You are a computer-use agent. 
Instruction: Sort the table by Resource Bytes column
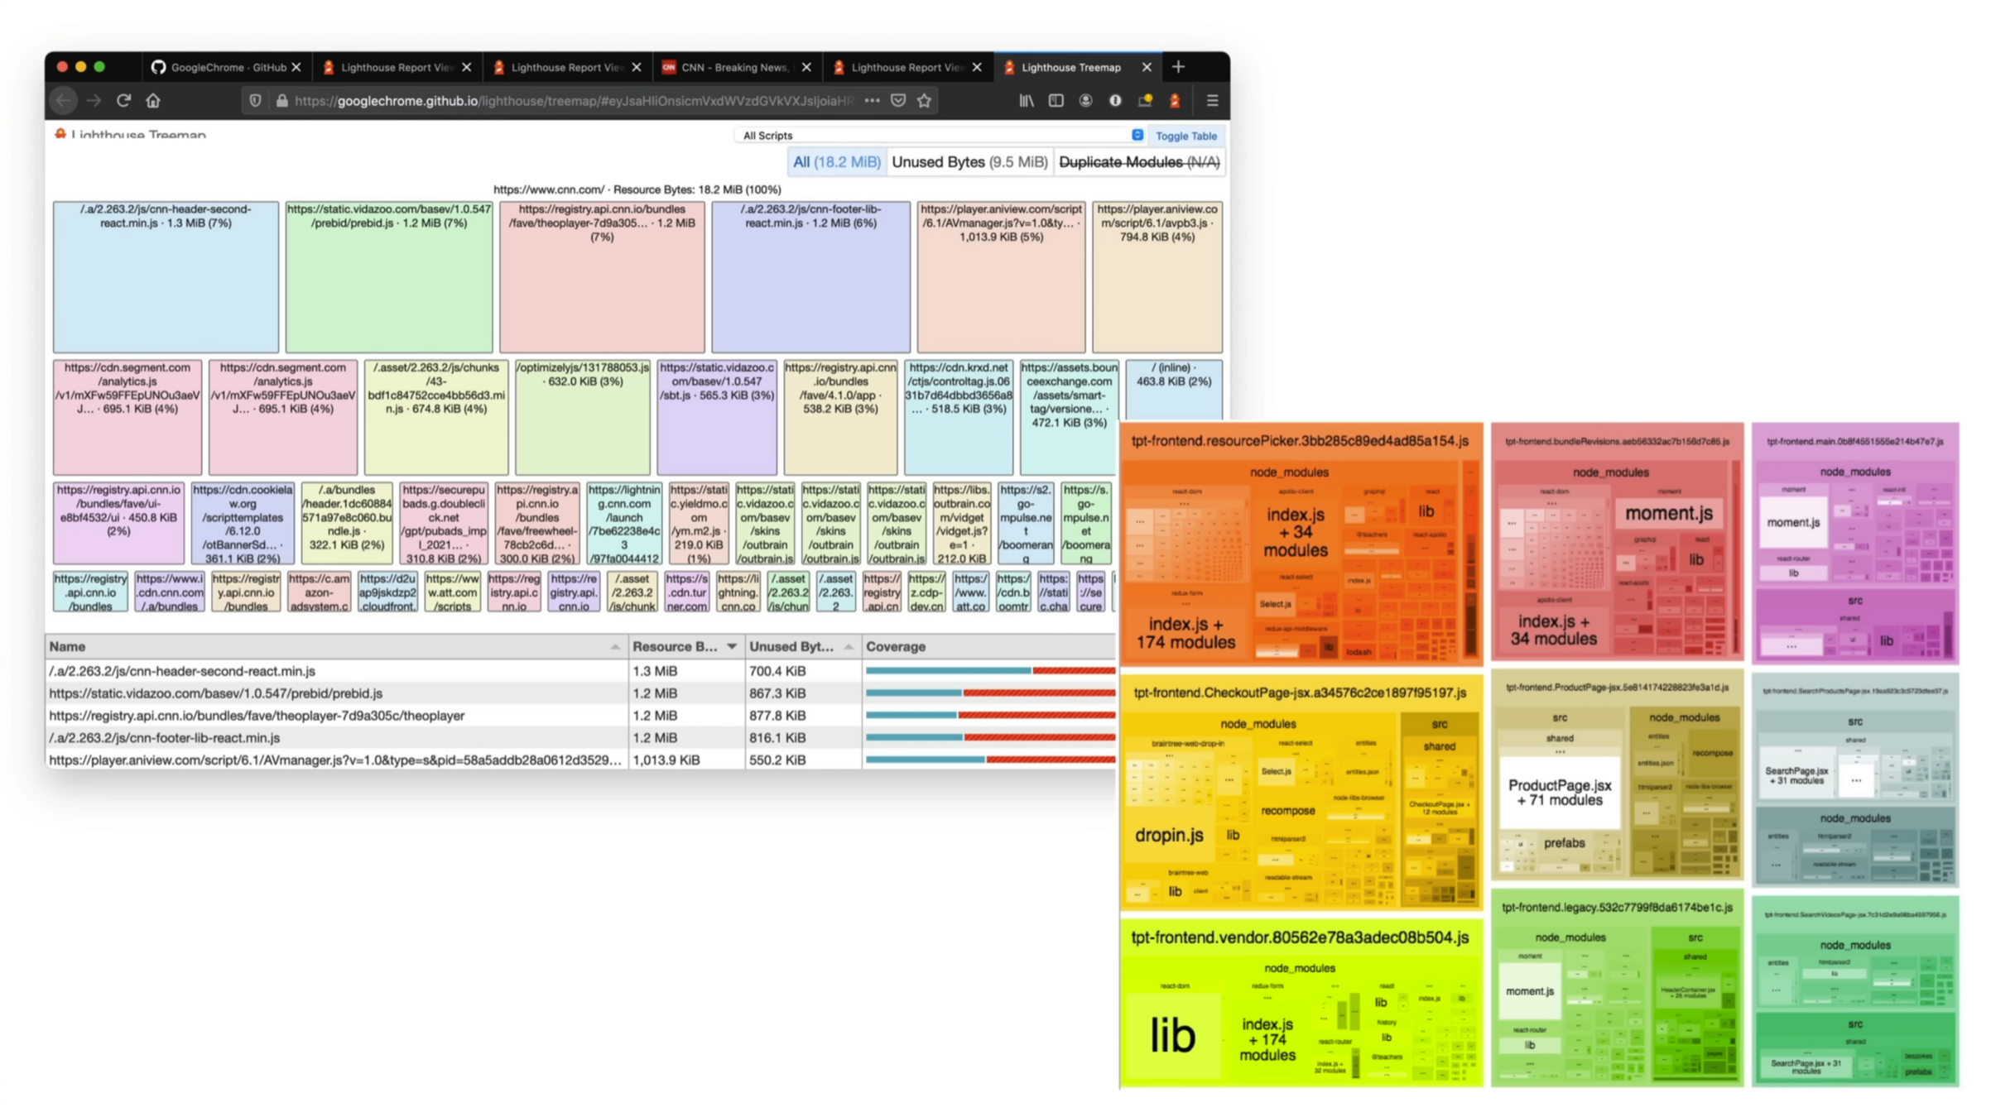(x=684, y=646)
